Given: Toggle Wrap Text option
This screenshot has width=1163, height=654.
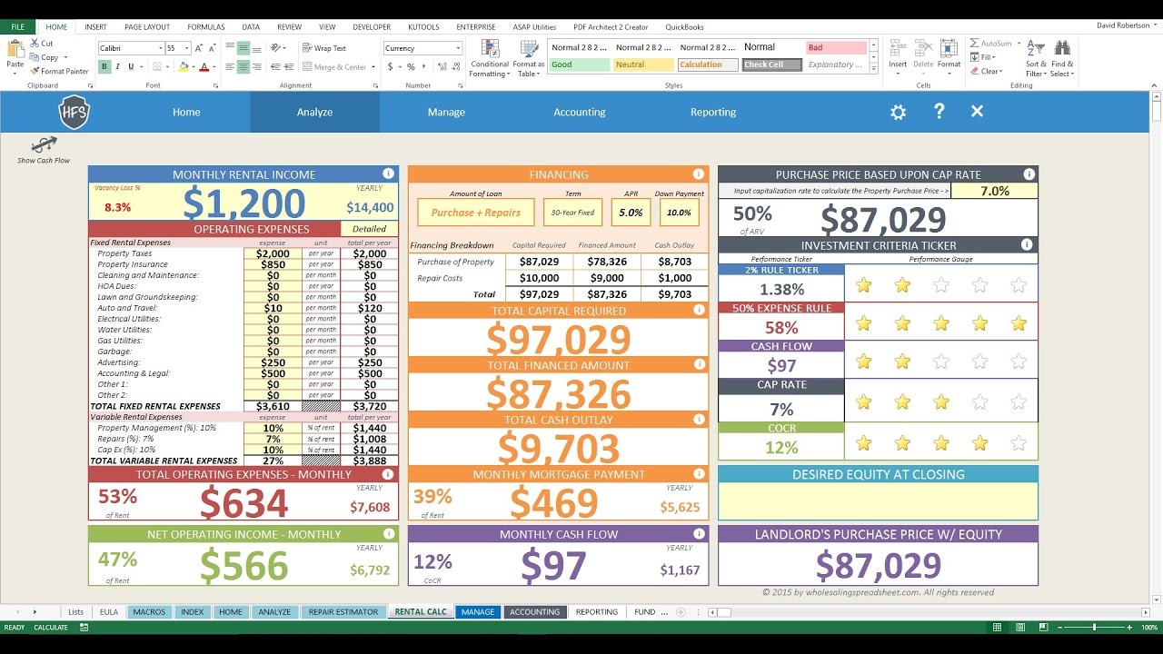Looking at the screenshot, I should point(323,48).
